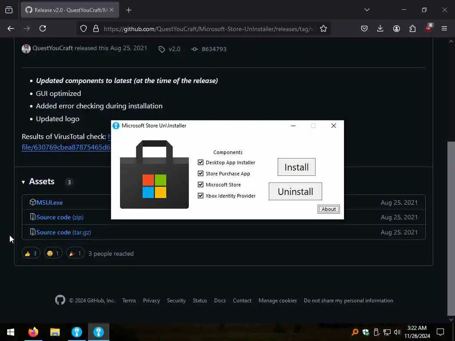Uncheck Microsoft Store component
This screenshot has width=455, height=341.
[200, 184]
